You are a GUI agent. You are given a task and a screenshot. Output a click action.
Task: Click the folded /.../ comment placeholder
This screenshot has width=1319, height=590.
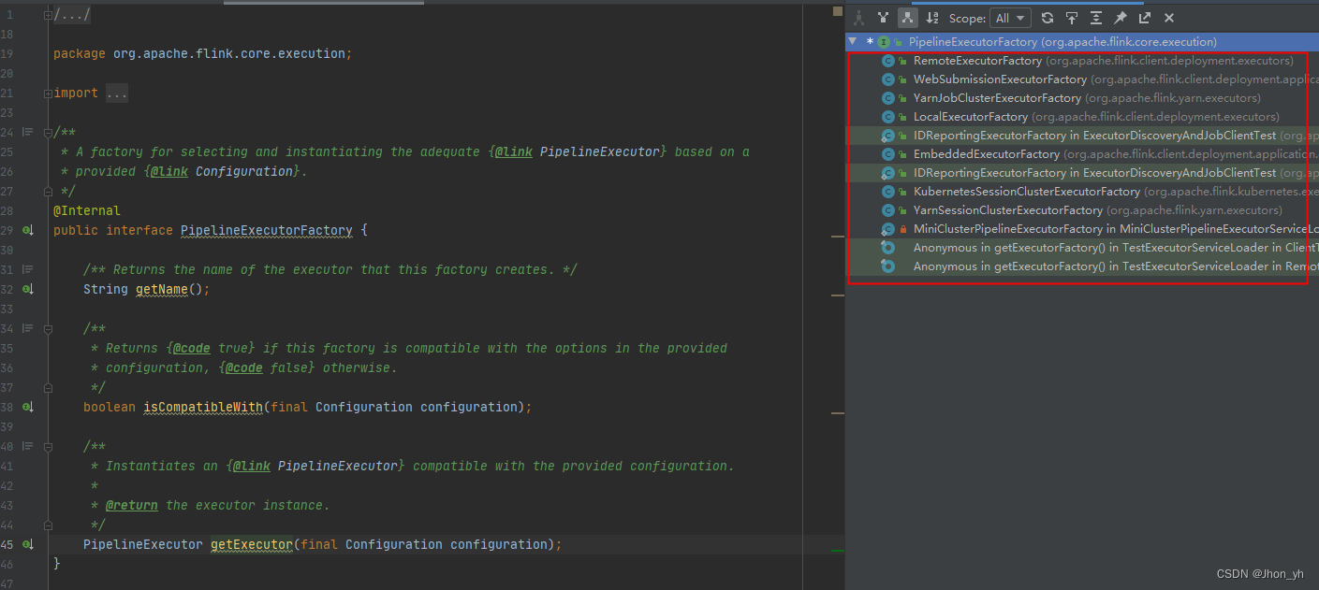tap(72, 14)
